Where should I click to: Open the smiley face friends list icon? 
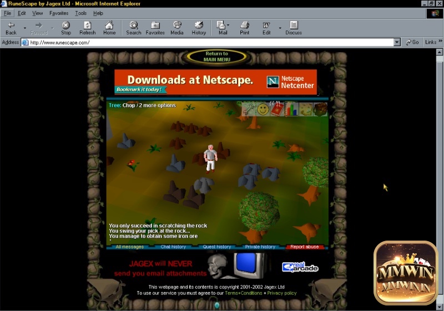tap(263, 109)
